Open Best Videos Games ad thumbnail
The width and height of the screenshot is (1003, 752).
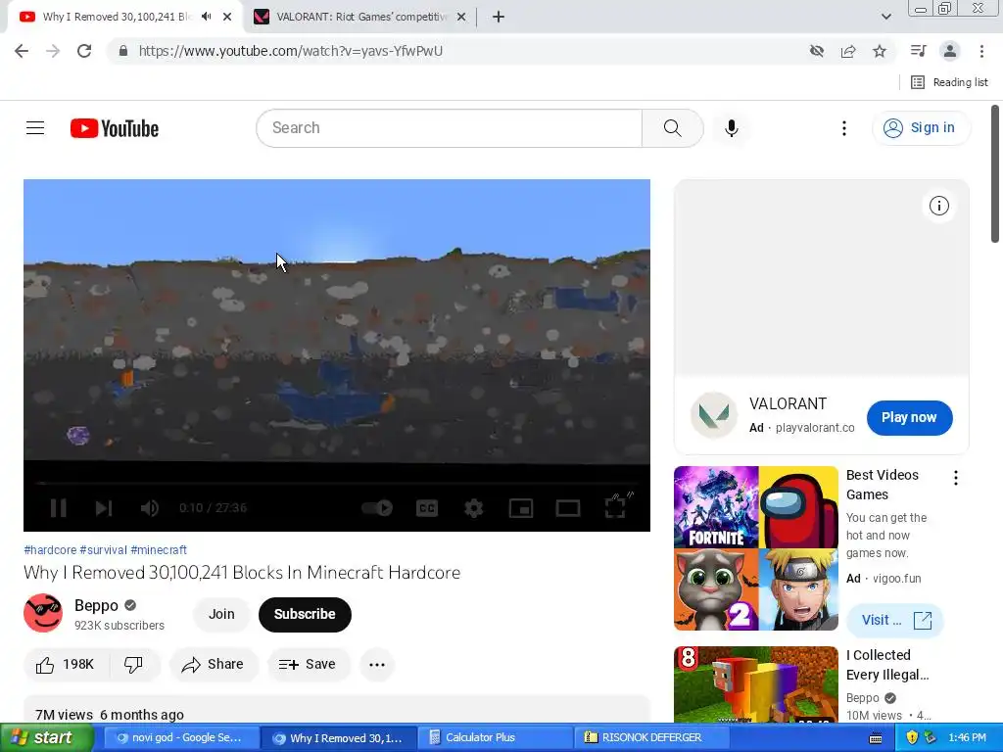tap(755, 548)
